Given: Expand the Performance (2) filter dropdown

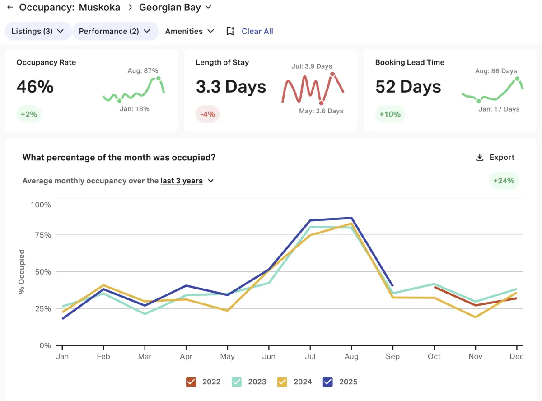Looking at the screenshot, I should click(115, 31).
